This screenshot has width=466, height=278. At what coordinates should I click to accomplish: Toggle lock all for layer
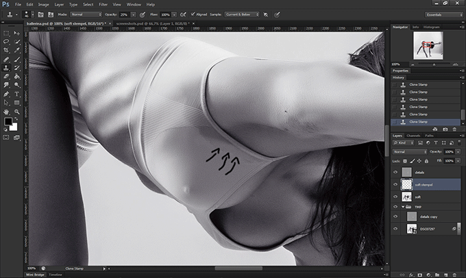pos(426,161)
